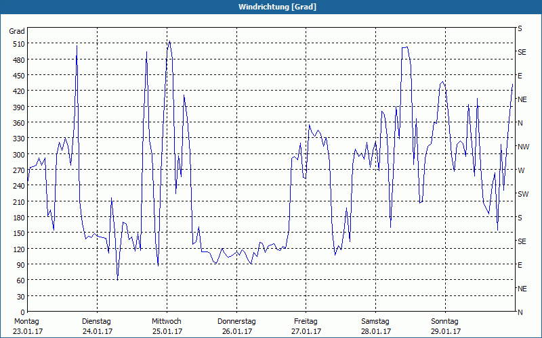Click the 60 value on left axis

pyautogui.click(x=21, y=281)
